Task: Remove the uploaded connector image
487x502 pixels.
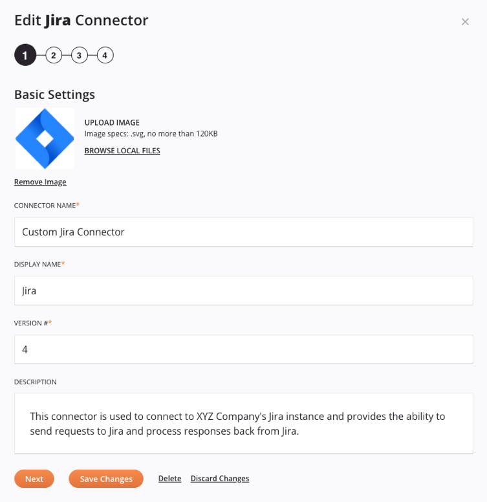Action: point(40,182)
